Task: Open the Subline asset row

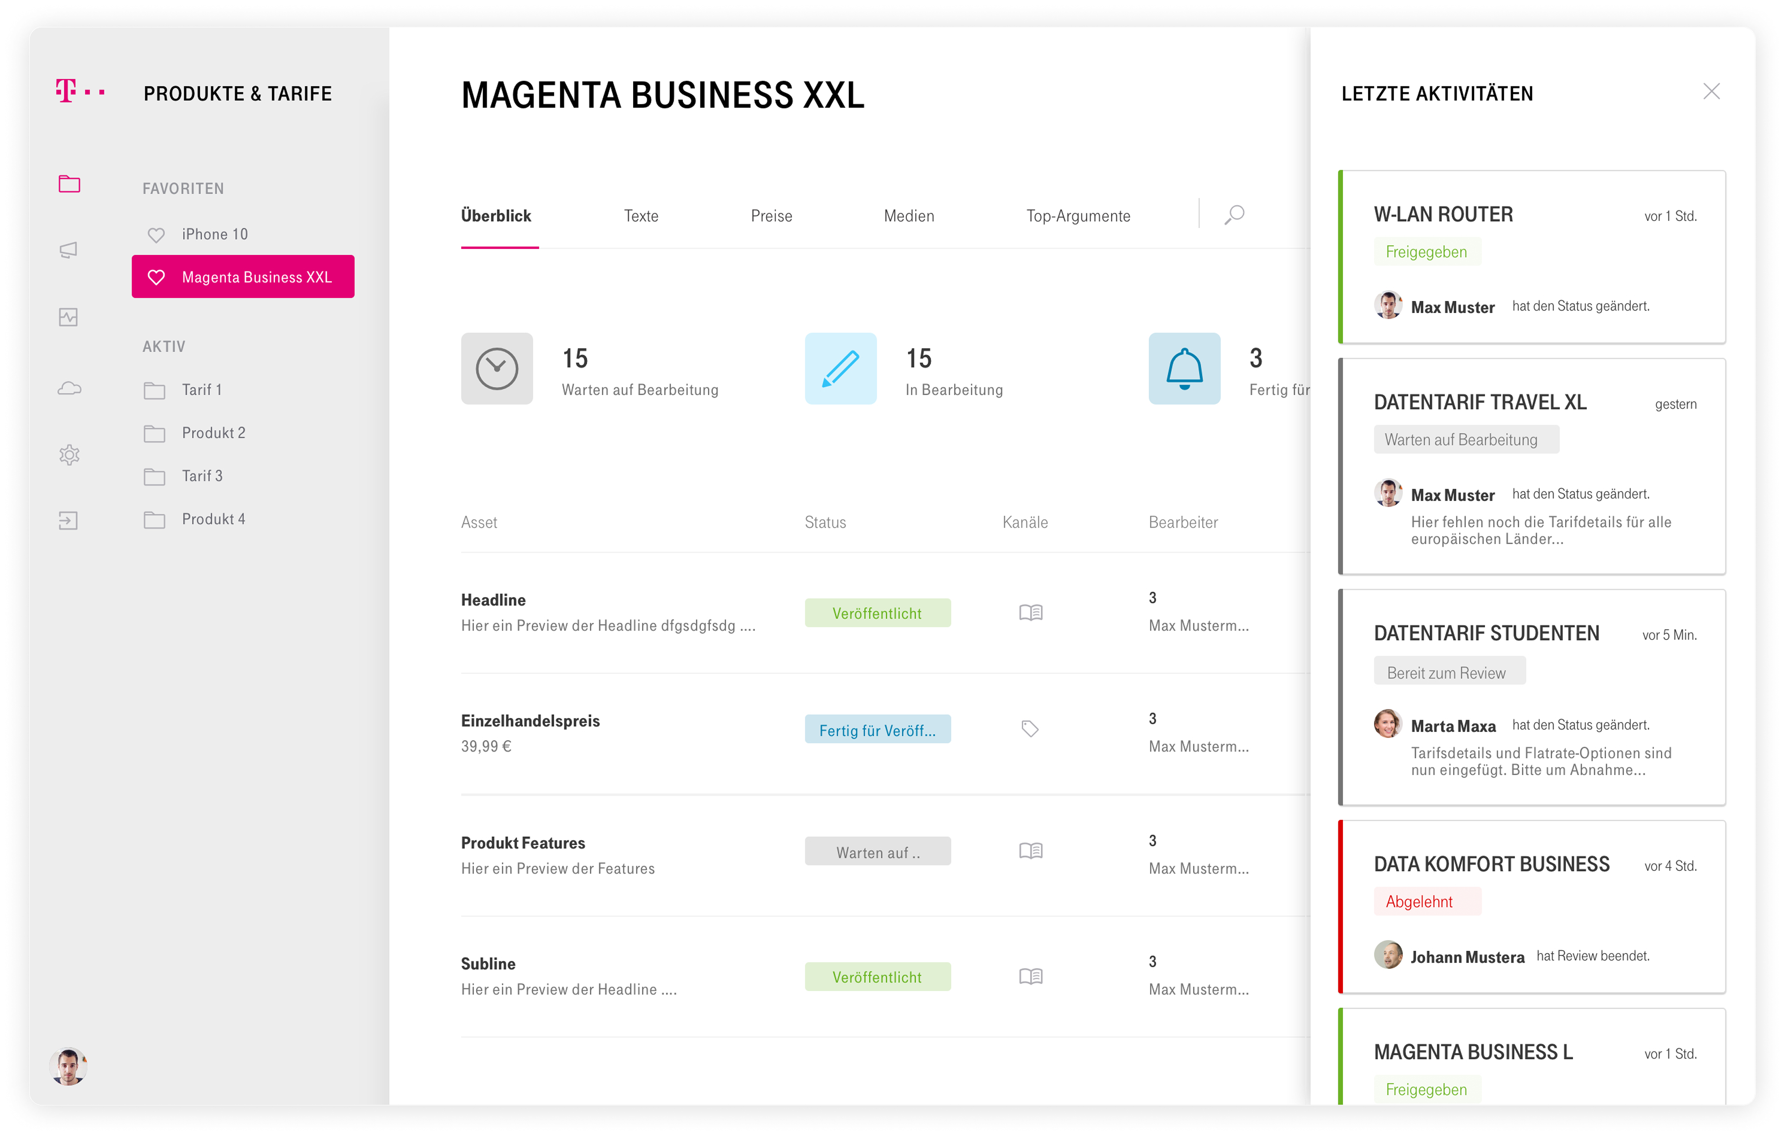Action: coord(885,976)
